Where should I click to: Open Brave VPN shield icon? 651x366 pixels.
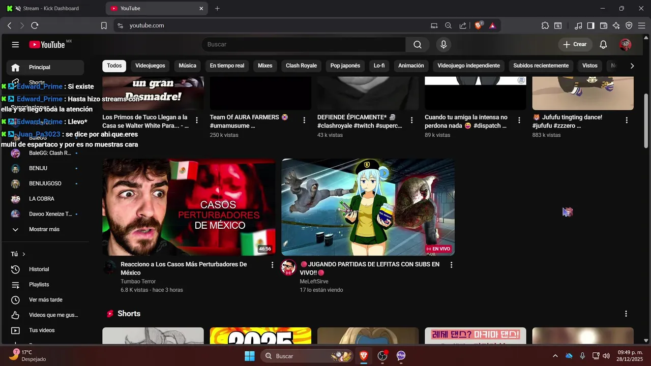(629, 25)
